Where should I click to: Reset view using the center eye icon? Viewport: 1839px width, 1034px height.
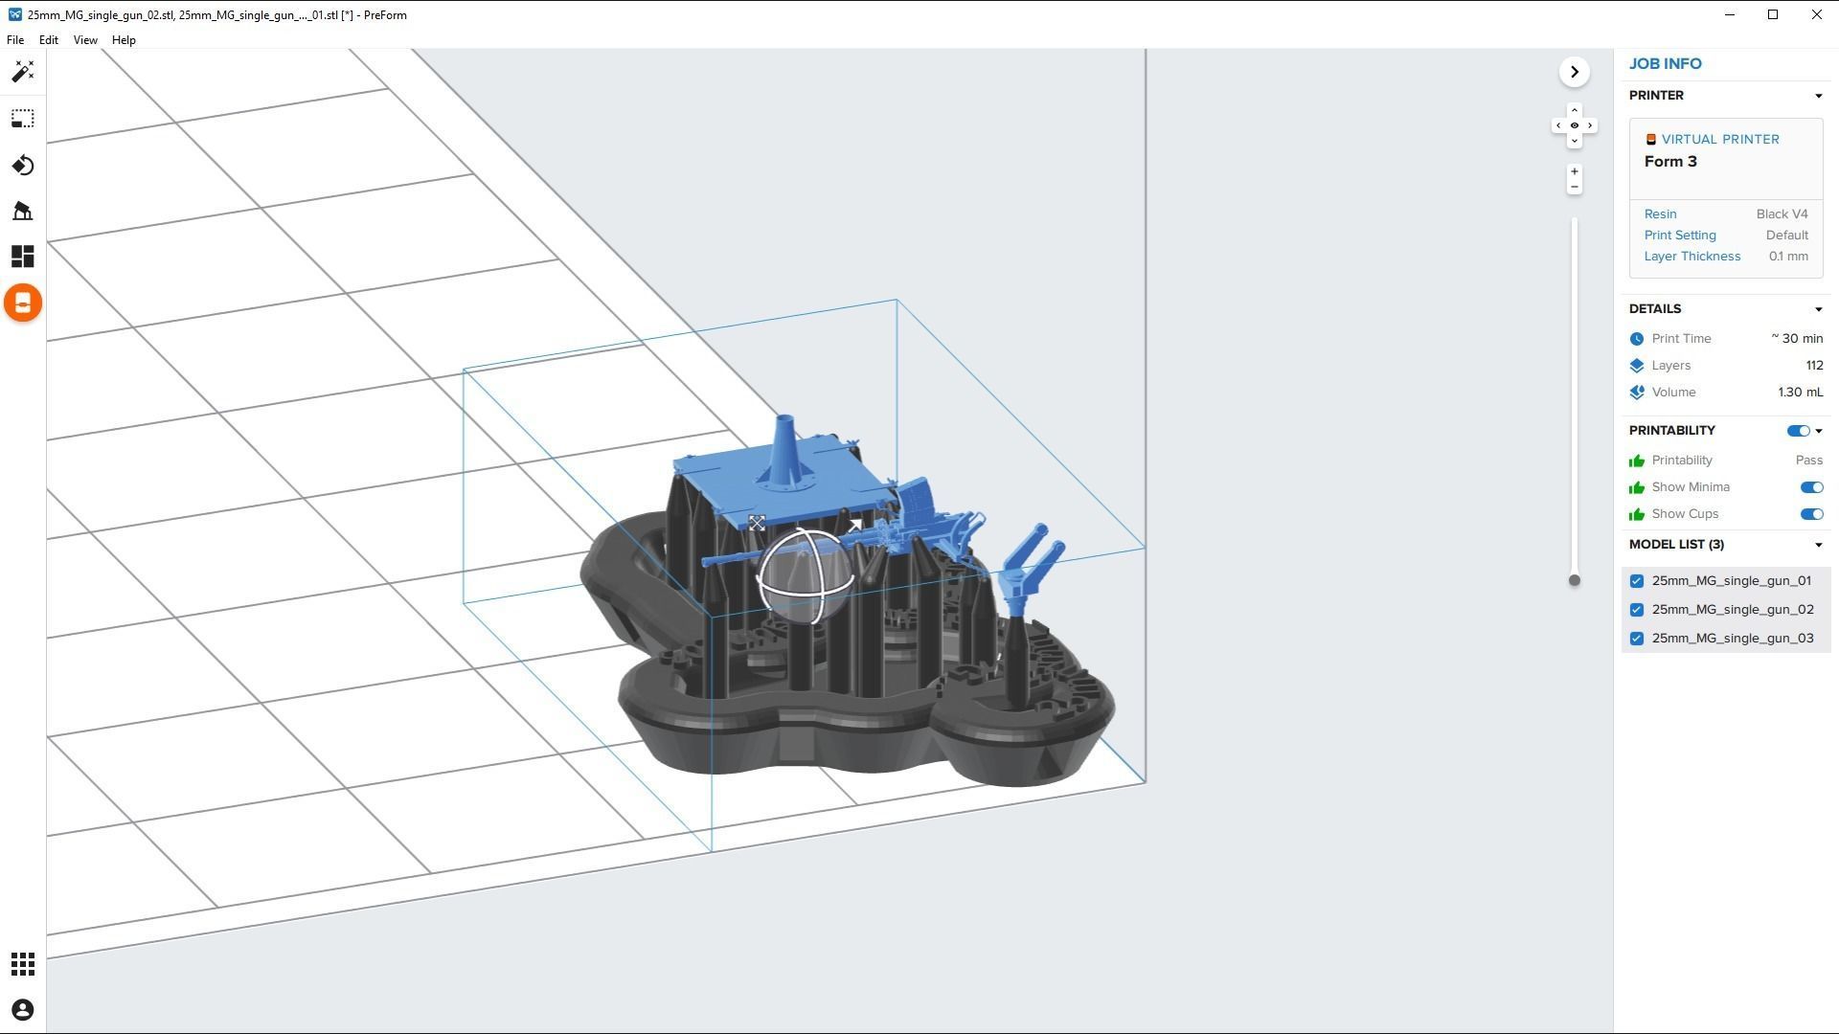point(1574,125)
